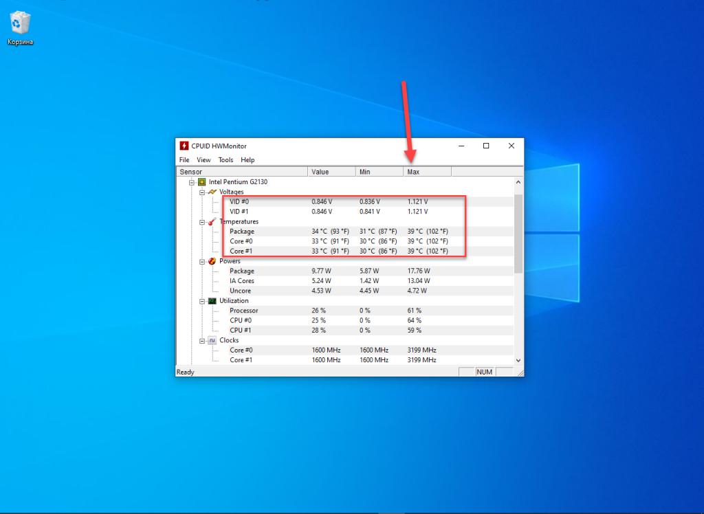This screenshot has width=704, height=514.
Task: Open the Help menu
Action: 247,160
